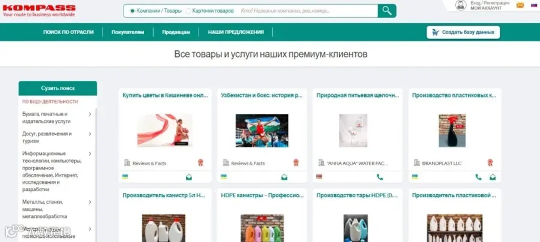Image resolution: width=540 pixels, height=242 pixels.
Task: Open НАШИ ПРЕДЛОЖЕНИЯ menu
Action: [236, 32]
